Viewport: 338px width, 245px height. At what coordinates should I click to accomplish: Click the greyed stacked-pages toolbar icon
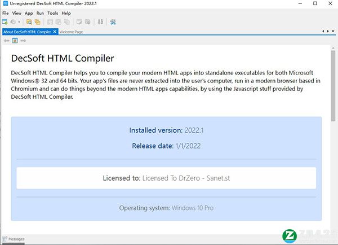click(67, 22)
